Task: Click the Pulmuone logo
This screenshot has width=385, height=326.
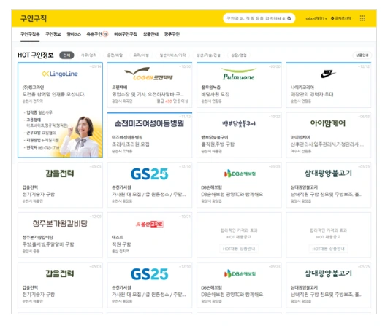Action: pyautogui.click(x=238, y=74)
